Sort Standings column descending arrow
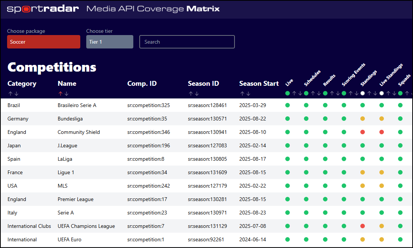The height and width of the screenshot is (248, 413). pos(375,93)
